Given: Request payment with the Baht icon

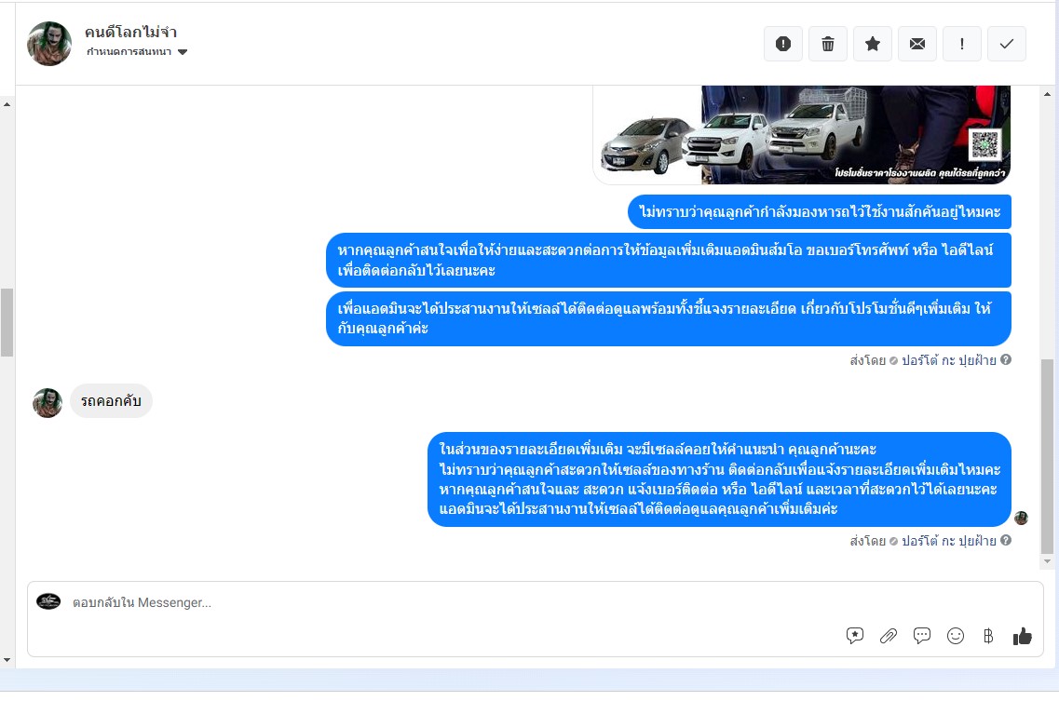Looking at the screenshot, I should click(x=988, y=636).
